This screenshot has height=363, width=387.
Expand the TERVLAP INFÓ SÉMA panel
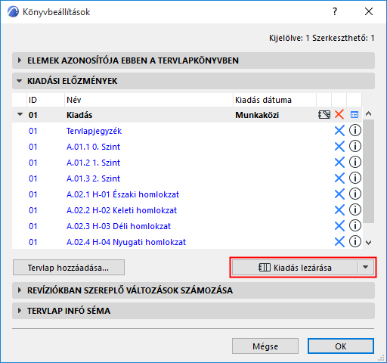tap(193, 311)
